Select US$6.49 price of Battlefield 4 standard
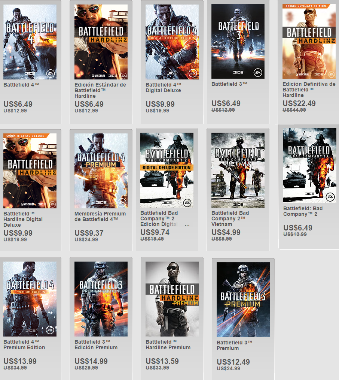339x380 pixels. coord(18,104)
